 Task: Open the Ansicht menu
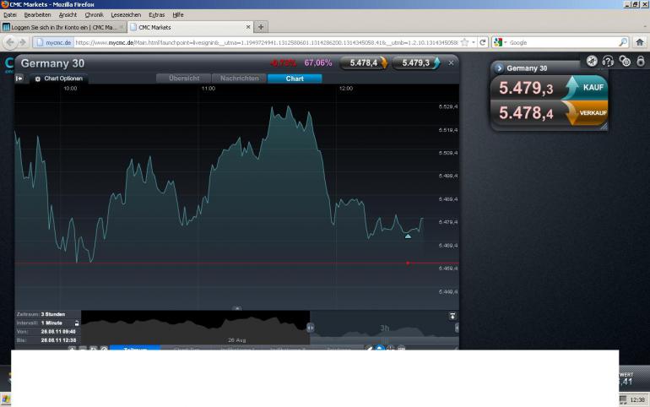(x=68, y=15)
